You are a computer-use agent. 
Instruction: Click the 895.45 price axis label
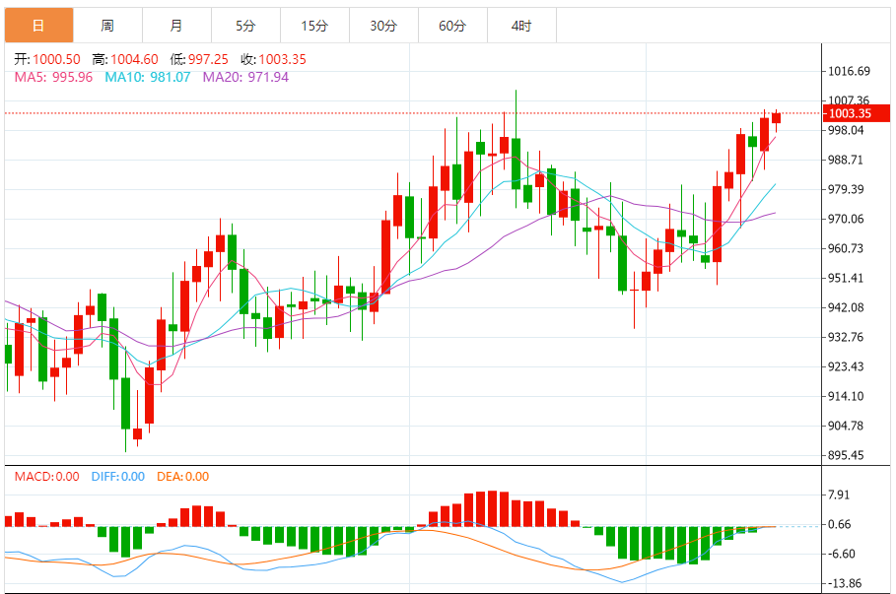[x=847, y=455]
